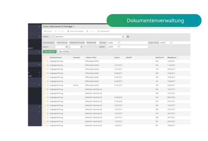Remove the Bestellung filter tag

[x=95, y=43]
